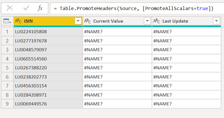Select row number 9 header
Screen dimensions: 224x118
7,104
